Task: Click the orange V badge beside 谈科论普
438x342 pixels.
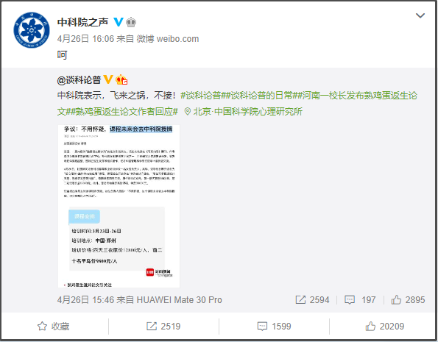Action: [108, 79]
